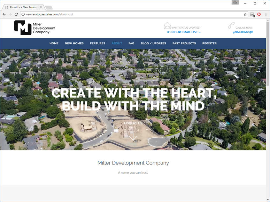Open the Chrome three-dot menu
This screenshot has height=202, width=270.
click(x=266, y=14)
